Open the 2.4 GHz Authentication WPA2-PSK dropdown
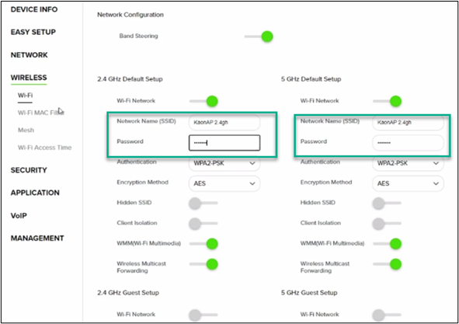The width and height of the screenshot is (459, 324). 224,163
